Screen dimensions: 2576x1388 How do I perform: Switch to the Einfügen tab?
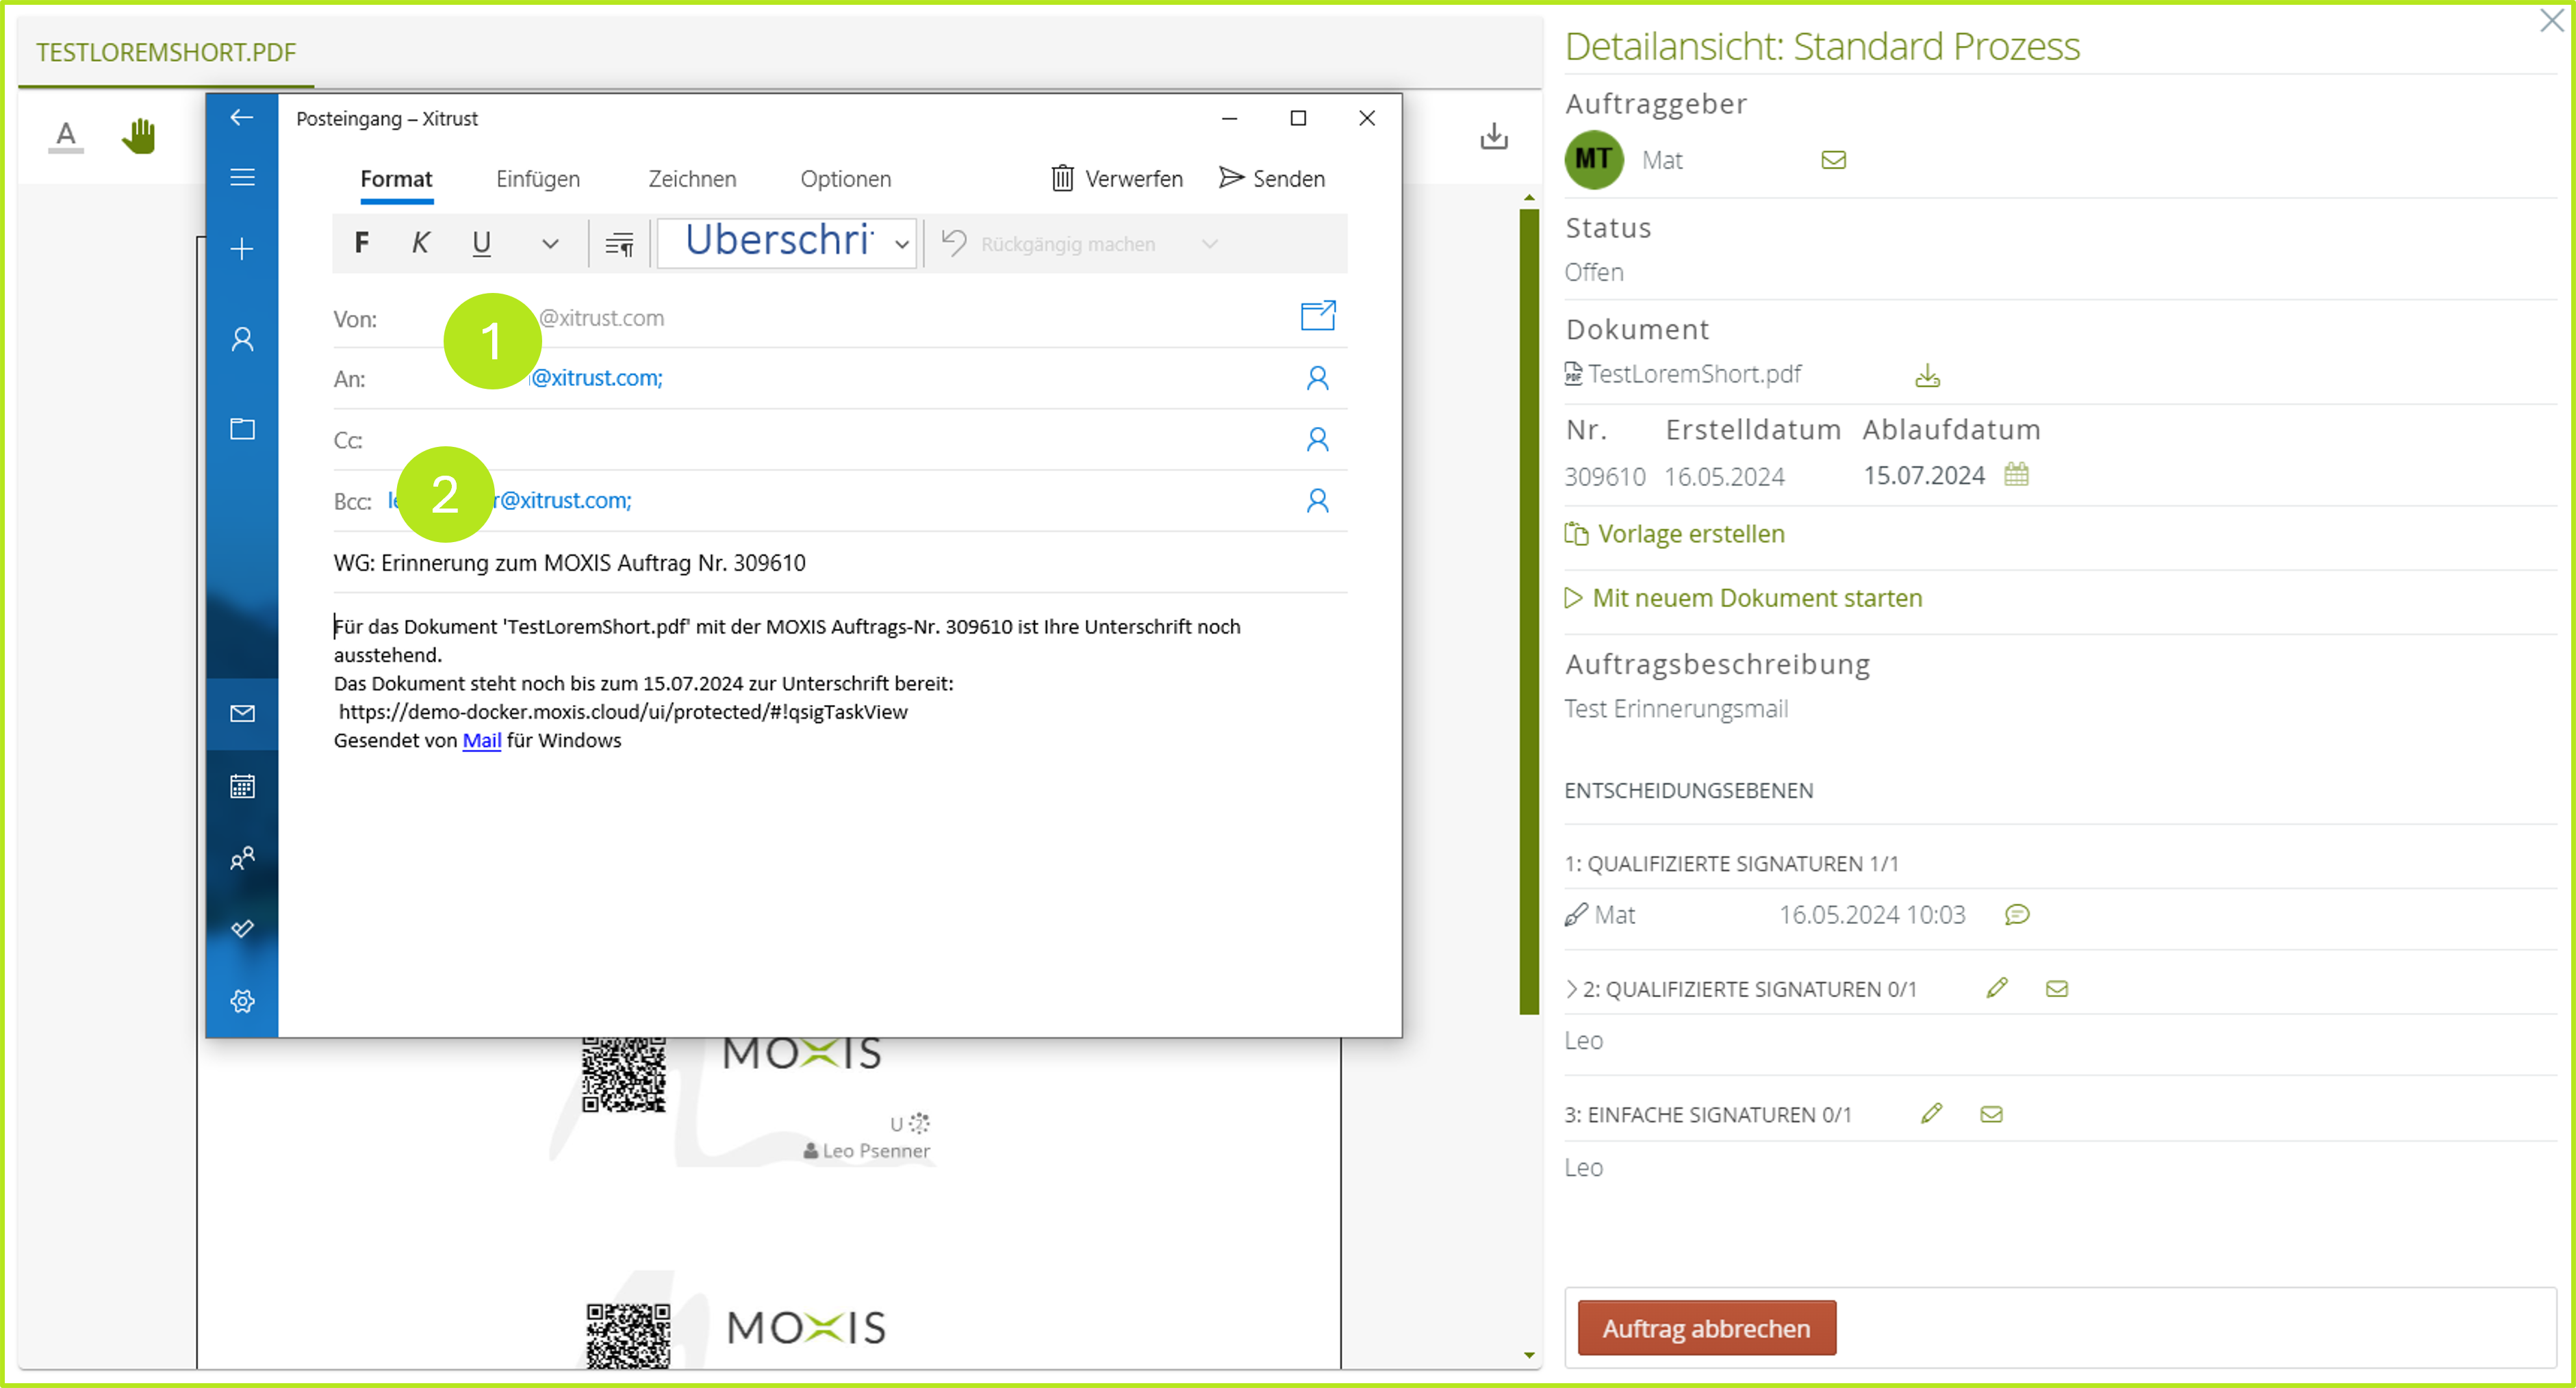coord(538,179)
